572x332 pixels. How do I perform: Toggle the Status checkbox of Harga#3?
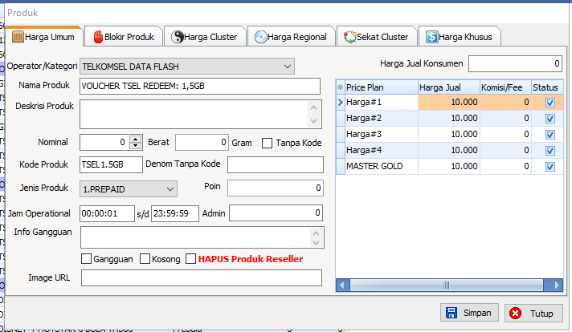pyautogui.click(x=550, y=135)
